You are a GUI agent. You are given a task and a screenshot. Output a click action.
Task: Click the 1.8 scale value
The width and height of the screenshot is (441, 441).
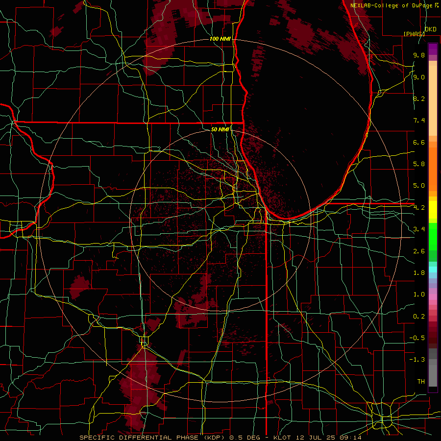click(x=419, y=273)
